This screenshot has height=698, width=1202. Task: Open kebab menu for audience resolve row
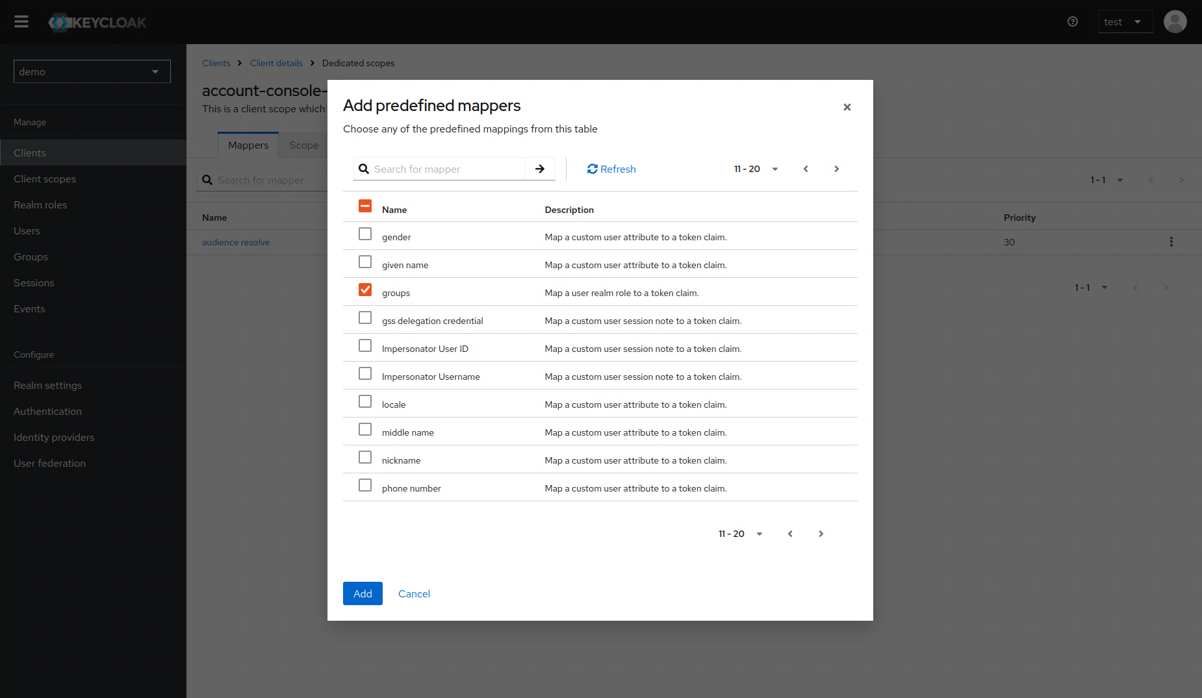pyautogui.click(x=1171, y=242)
